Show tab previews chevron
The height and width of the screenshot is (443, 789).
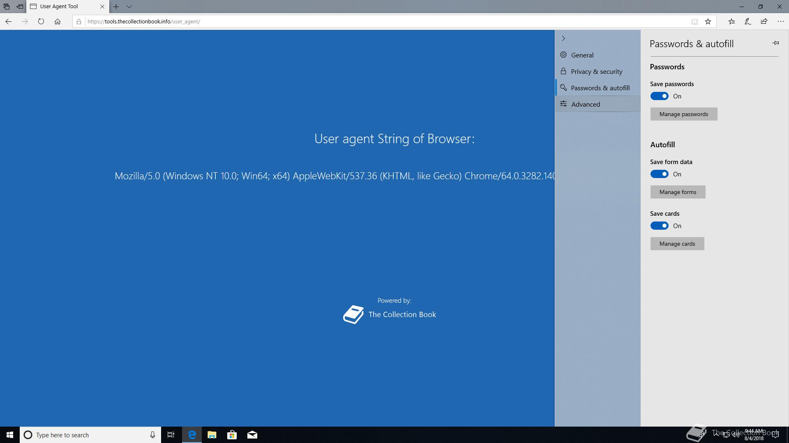(129, 7)
